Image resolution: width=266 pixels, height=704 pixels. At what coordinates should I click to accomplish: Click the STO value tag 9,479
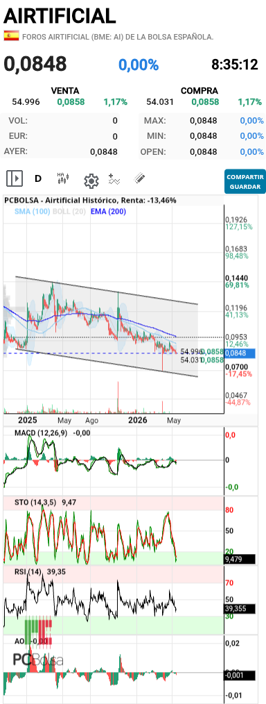(240, 560)
